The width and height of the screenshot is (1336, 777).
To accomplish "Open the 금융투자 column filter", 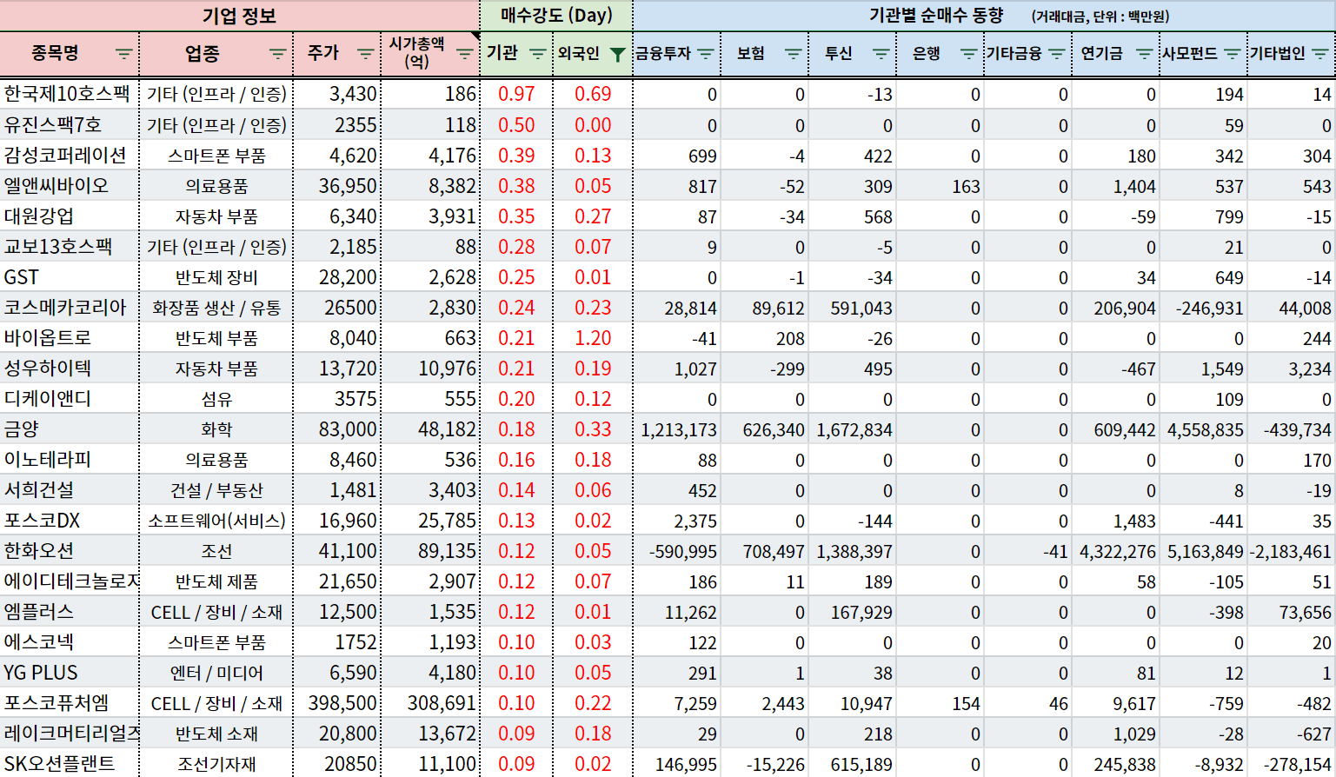I will tap(705, 54).
